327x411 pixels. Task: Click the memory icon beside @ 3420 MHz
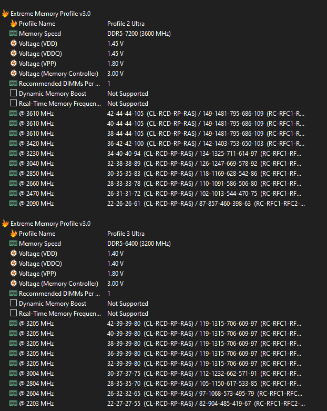point(13,143)
